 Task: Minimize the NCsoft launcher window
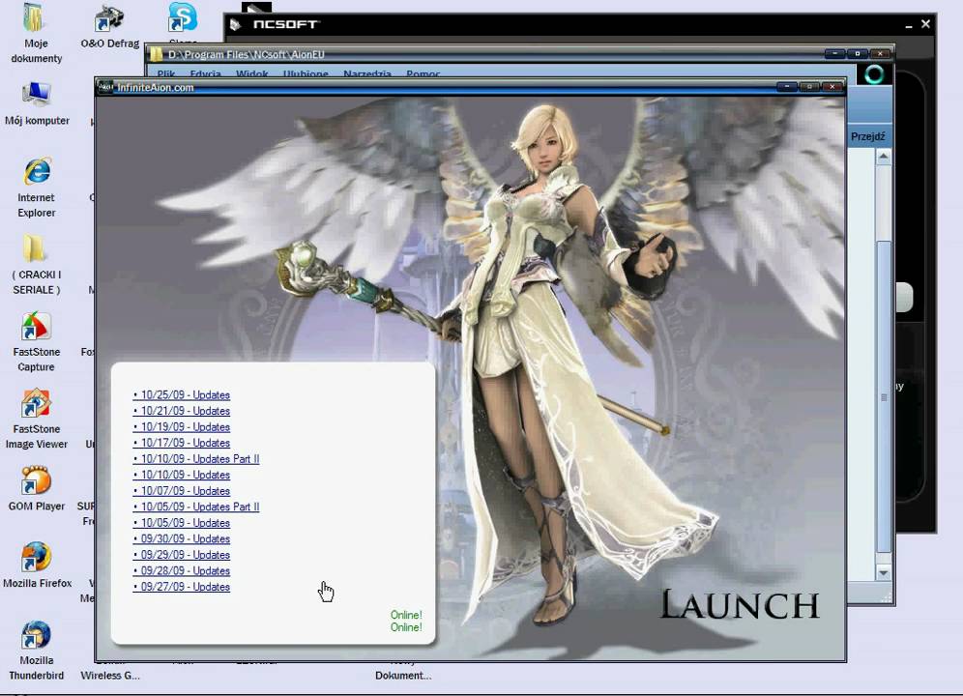(x=908, y=25)
